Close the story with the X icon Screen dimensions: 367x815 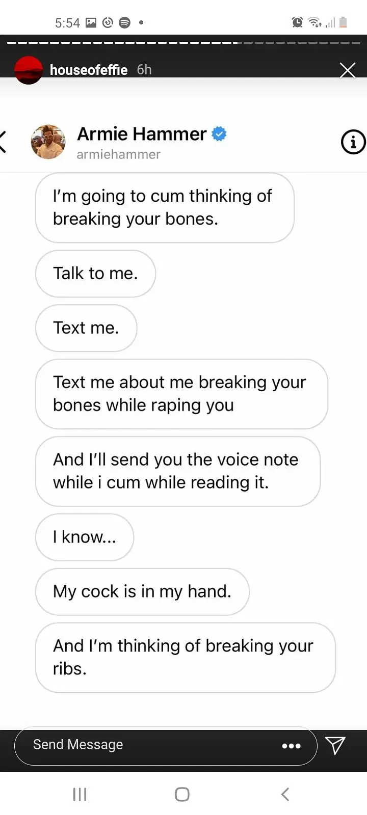[348, 70]
